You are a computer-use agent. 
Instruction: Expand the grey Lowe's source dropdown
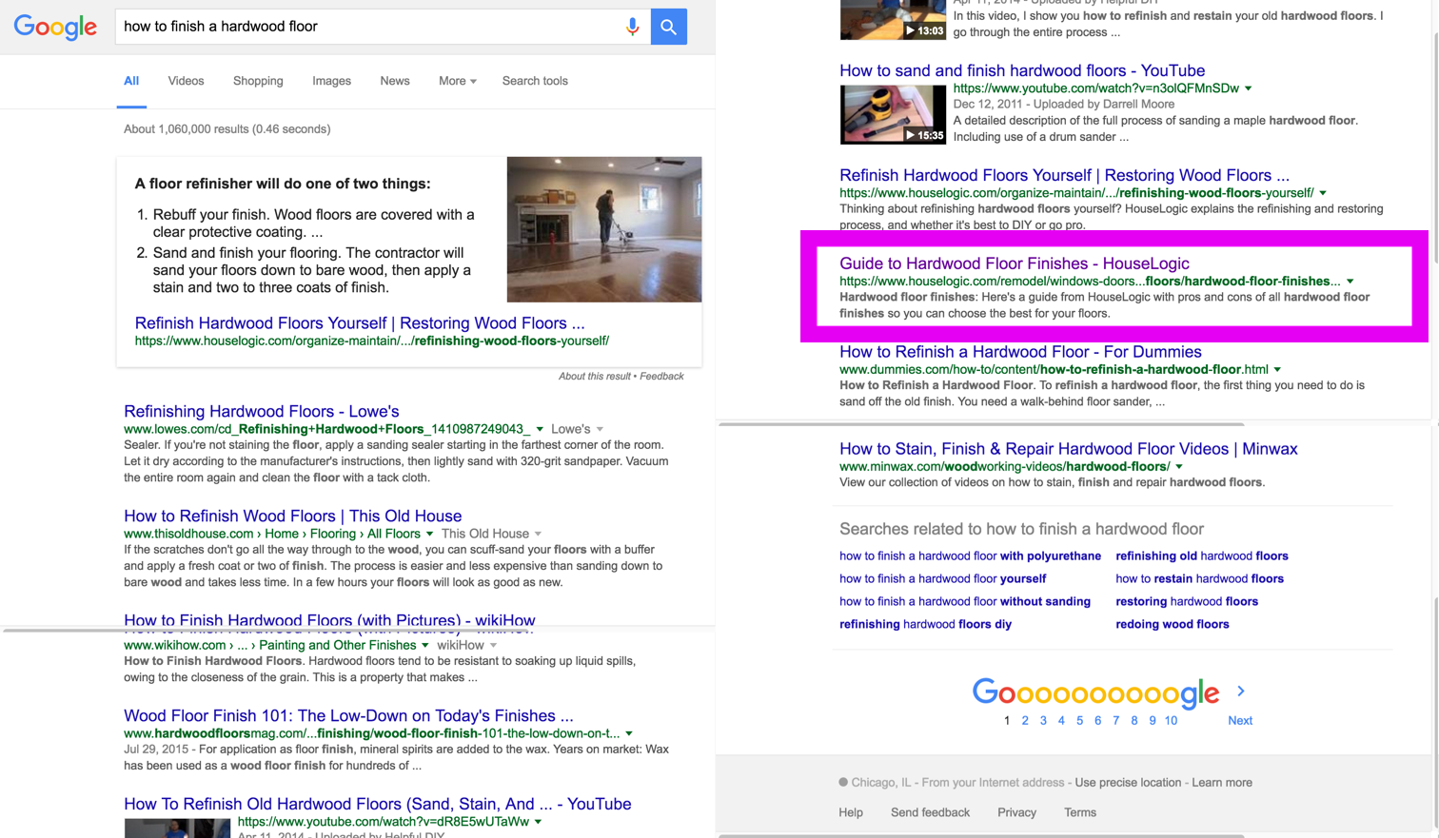[x=600, y=429]
